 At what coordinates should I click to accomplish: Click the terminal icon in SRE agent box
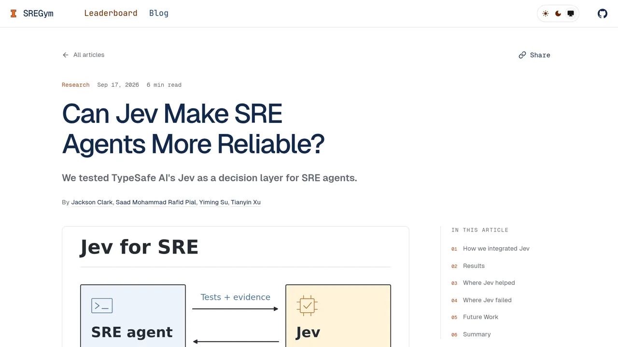tap(102, 306)
